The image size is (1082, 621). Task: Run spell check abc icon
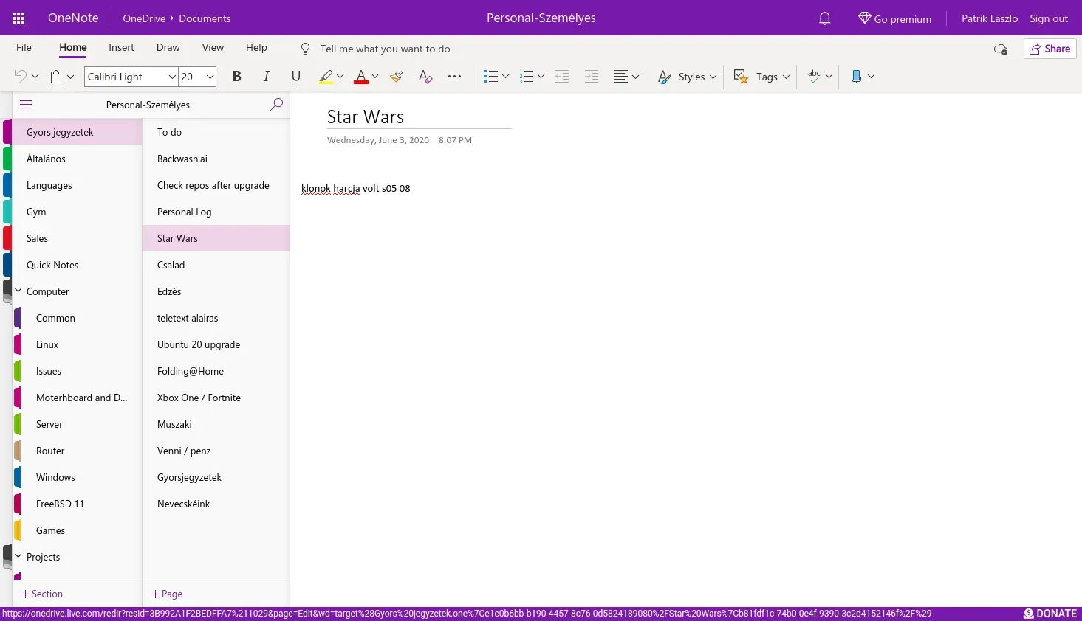tap(814, 76)
